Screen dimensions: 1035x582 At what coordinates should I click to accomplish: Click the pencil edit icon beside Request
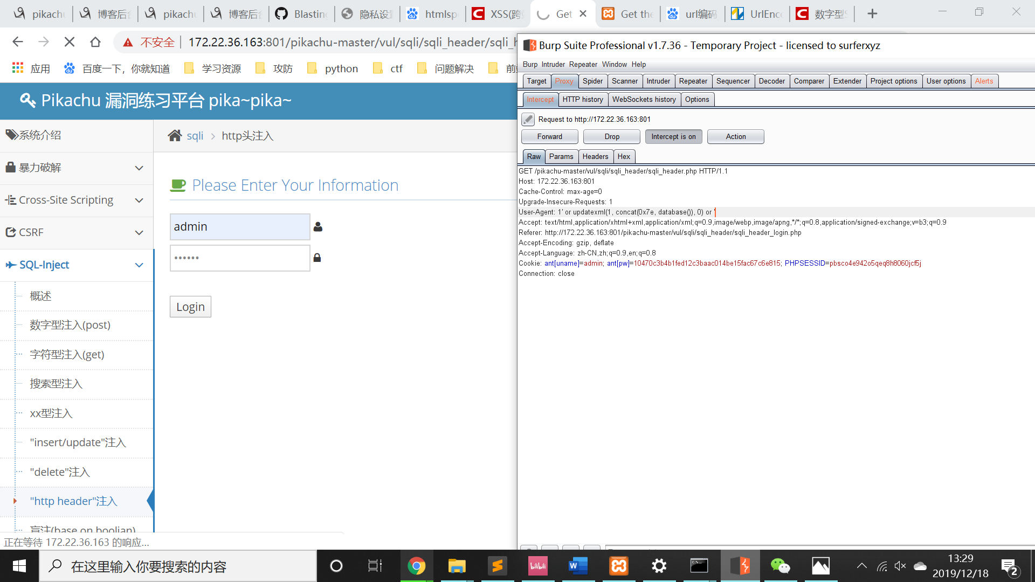[528, 119]
